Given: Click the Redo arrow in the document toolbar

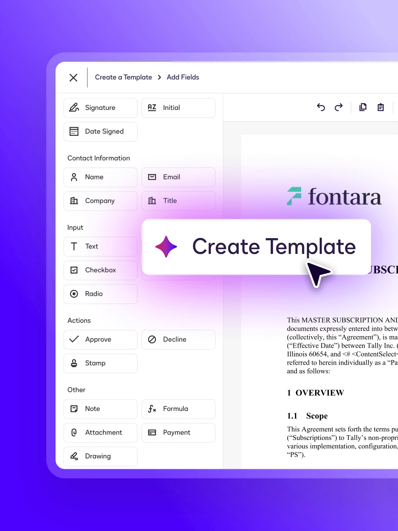Looking at the screenshot, I should click(338, 107).
